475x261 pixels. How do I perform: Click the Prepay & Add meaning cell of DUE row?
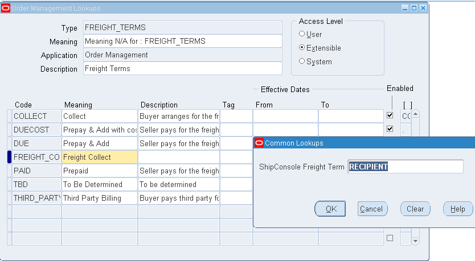[100, 143]
